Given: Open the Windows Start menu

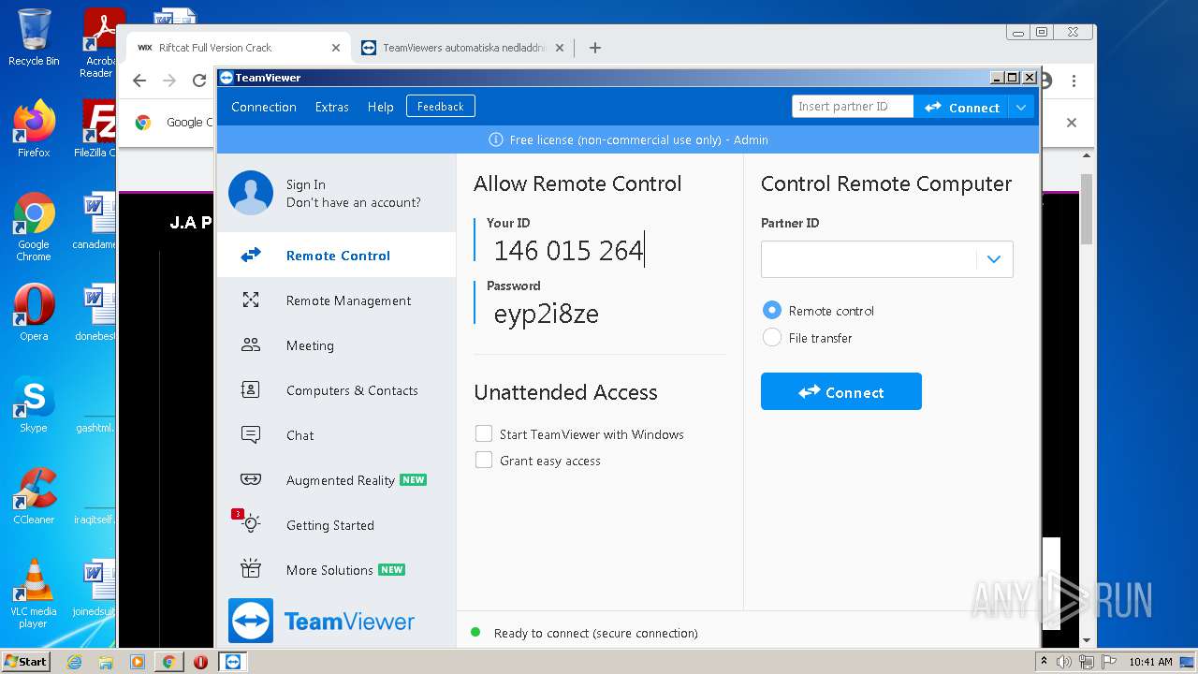Looking at the screenshot, I should tap(25, 661).
